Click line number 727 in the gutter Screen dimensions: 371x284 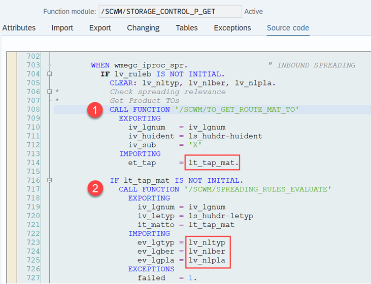(33, 278)
